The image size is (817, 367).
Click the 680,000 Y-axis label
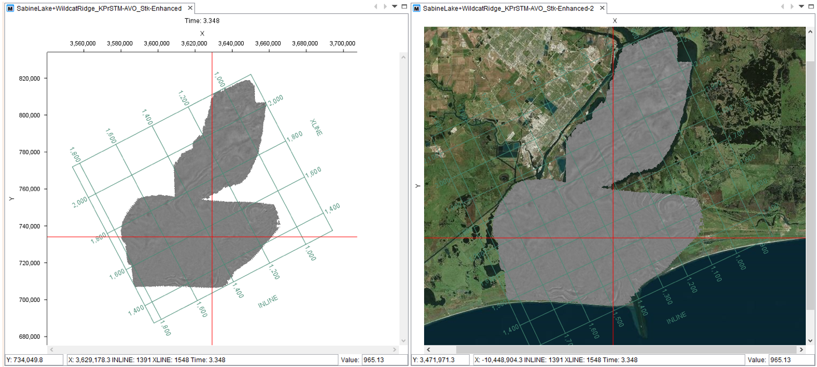pyautogui.click(x=29, y=336)
